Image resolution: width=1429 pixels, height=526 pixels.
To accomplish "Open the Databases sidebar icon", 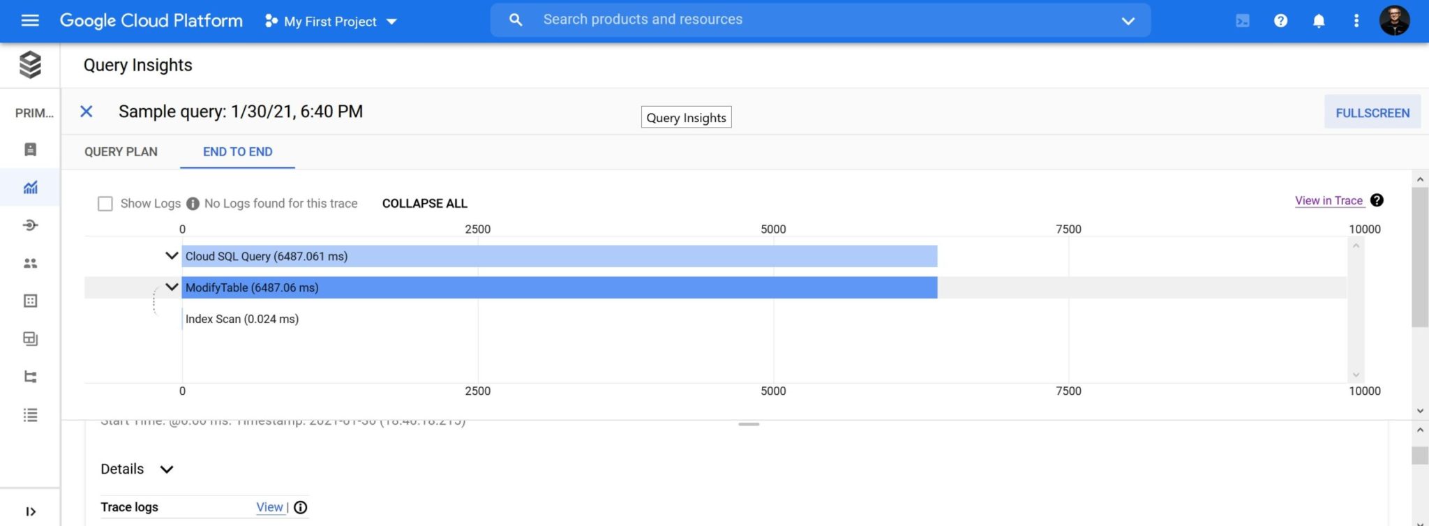I will click(30, 301).
